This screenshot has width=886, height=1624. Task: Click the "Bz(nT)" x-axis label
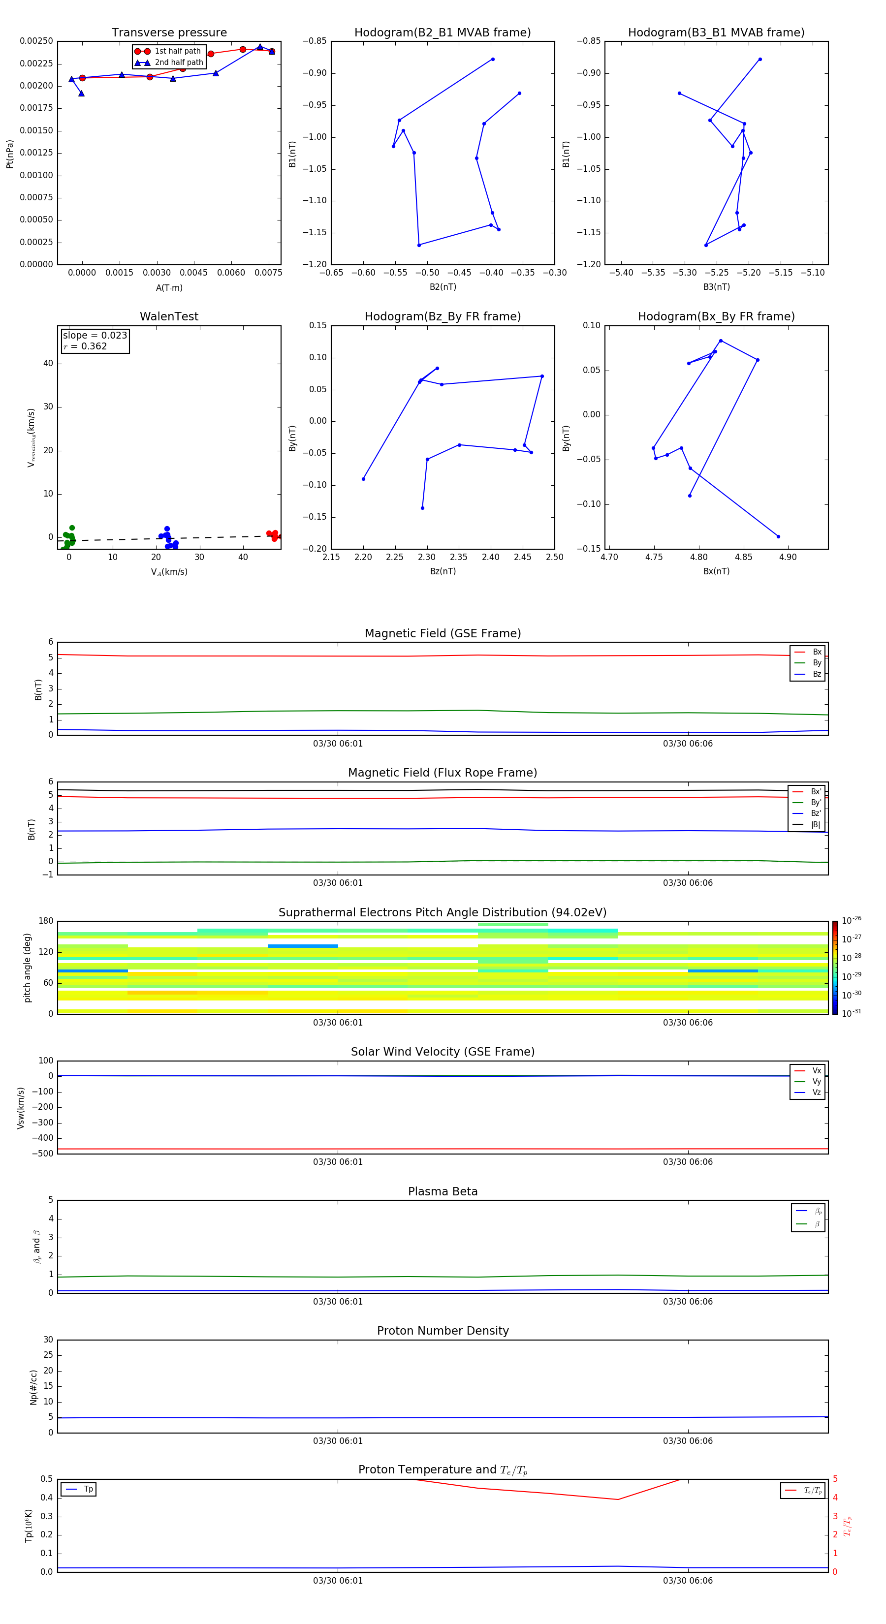click(x=443, y=571)
